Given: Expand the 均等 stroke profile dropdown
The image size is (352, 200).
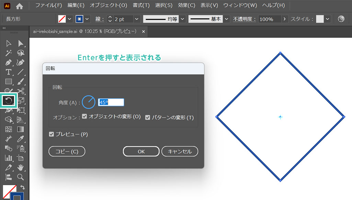Looking at the screenshot, I should pos(182,19).
